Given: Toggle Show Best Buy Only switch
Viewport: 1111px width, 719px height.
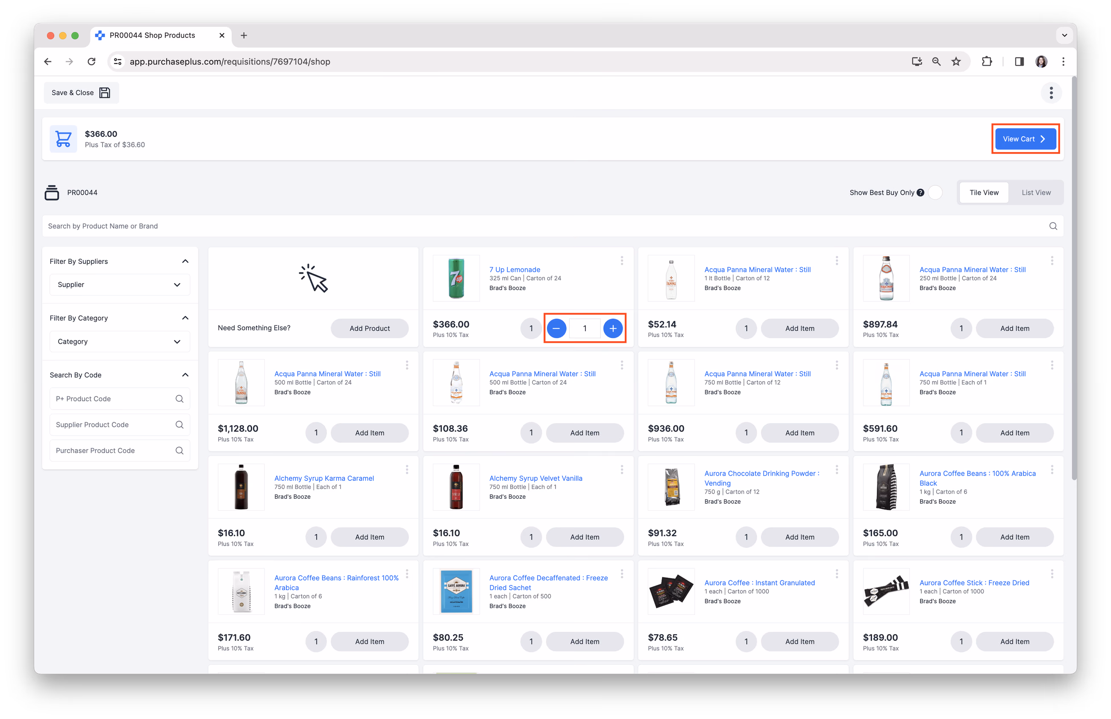Looking at the screenshot, I should (x=935, y=193).
